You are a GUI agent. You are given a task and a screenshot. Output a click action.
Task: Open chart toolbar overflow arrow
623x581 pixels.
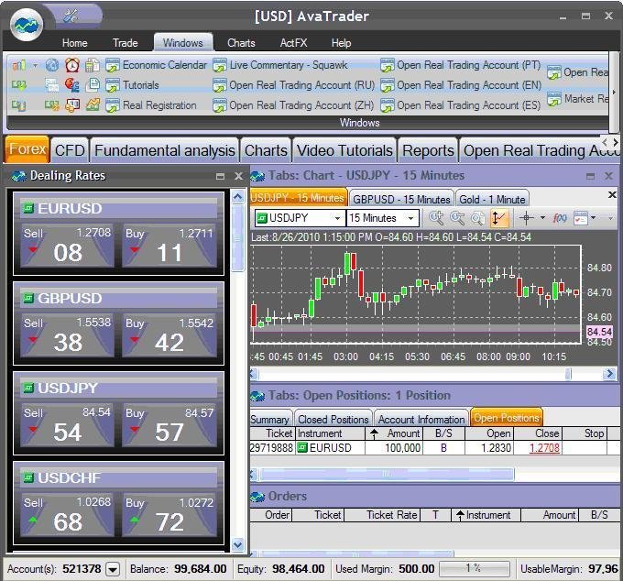[x=611, y=218]
